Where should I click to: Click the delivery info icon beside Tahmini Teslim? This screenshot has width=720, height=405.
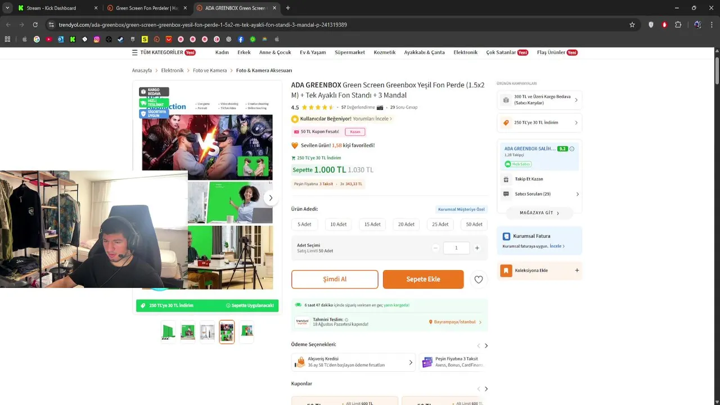pos(346,319)
